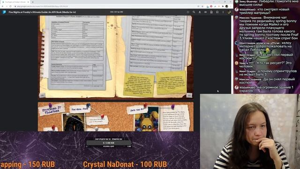Image resolution: width=300 pixels, height=169 pixels.
Task: Click the 'Stitching It Together' note
Action: coord(52,110)
